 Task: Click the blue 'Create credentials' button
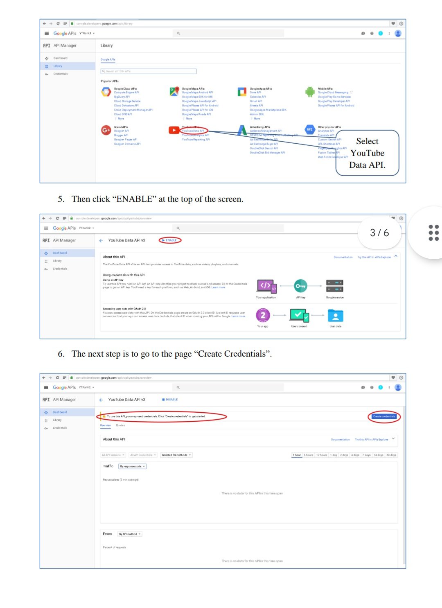384,416
